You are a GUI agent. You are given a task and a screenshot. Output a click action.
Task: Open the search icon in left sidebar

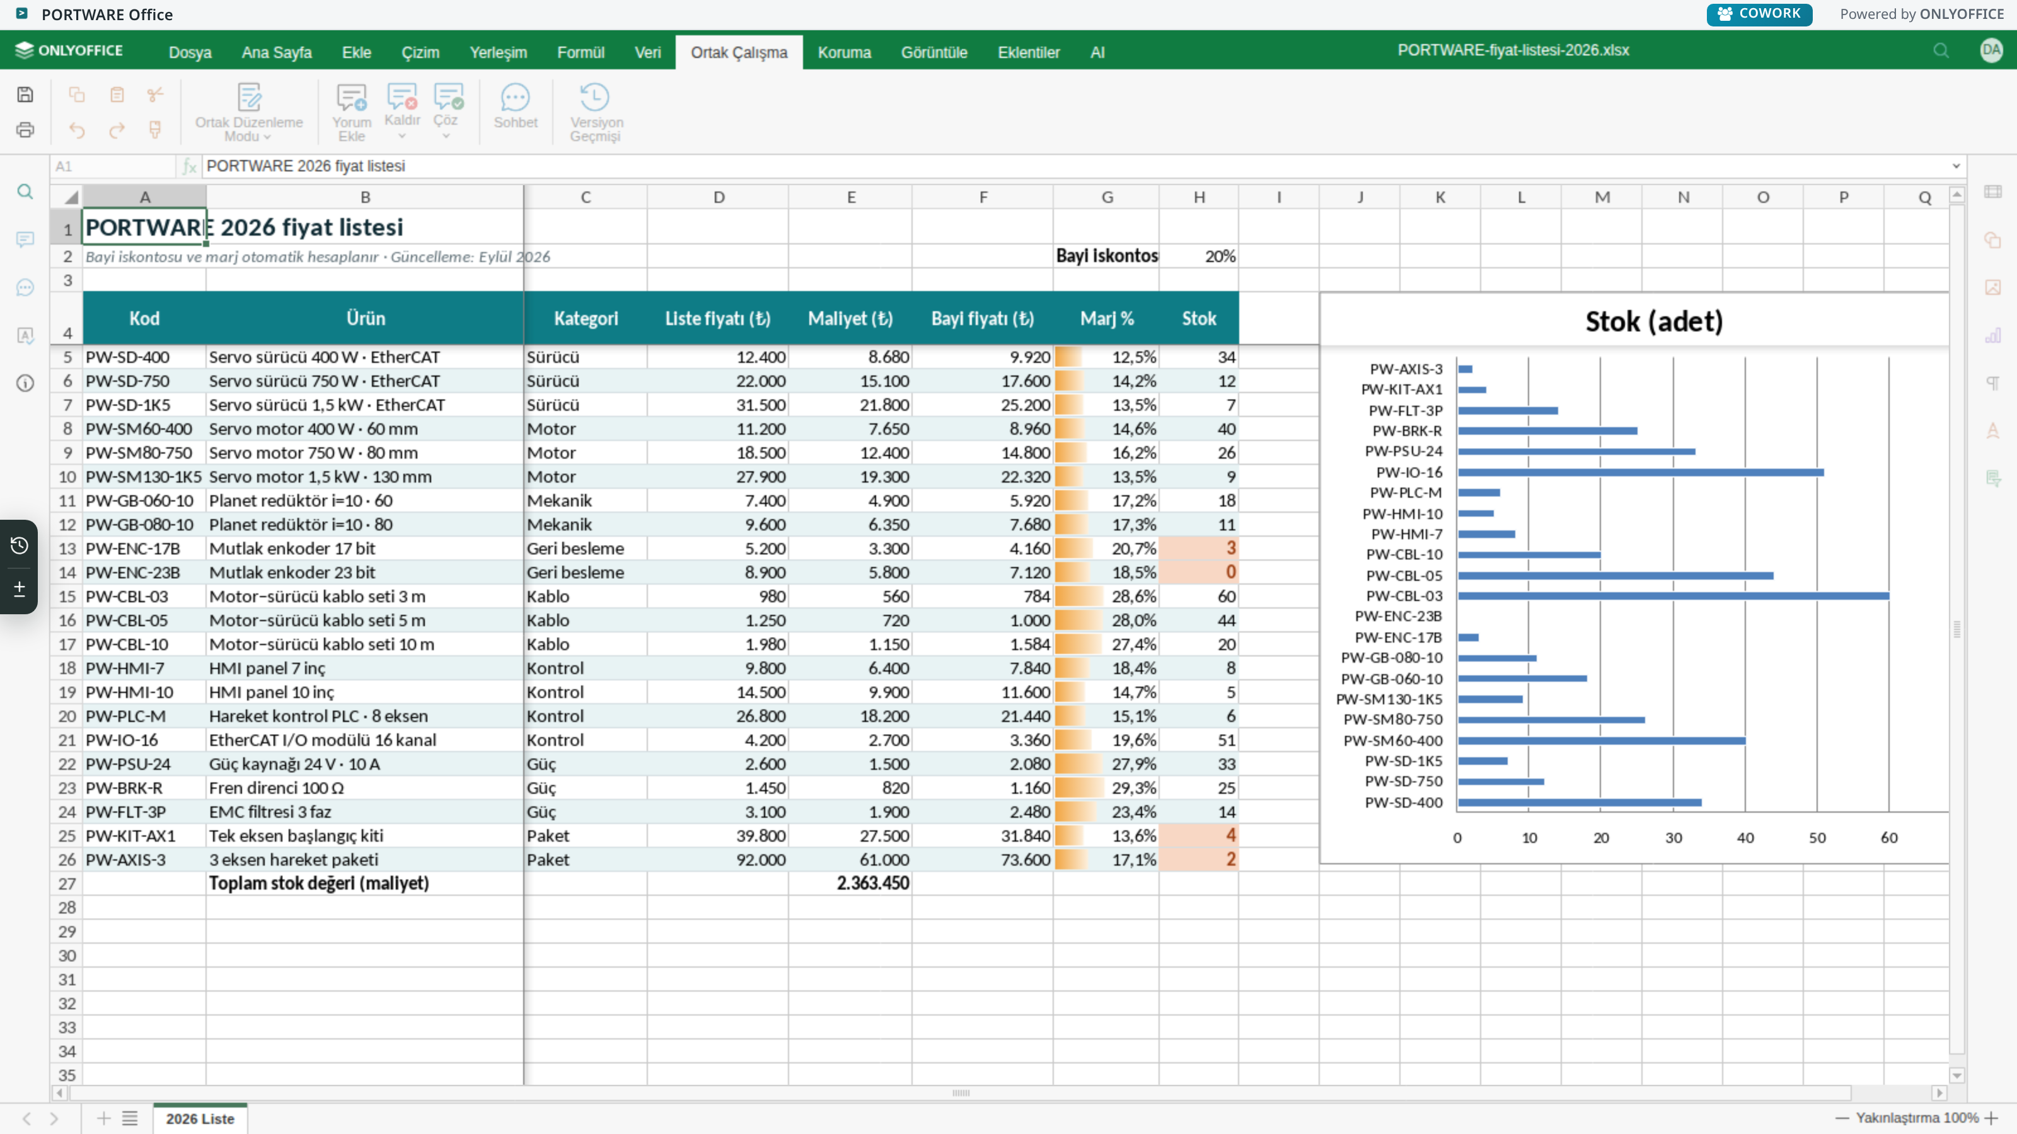point(25,192)
